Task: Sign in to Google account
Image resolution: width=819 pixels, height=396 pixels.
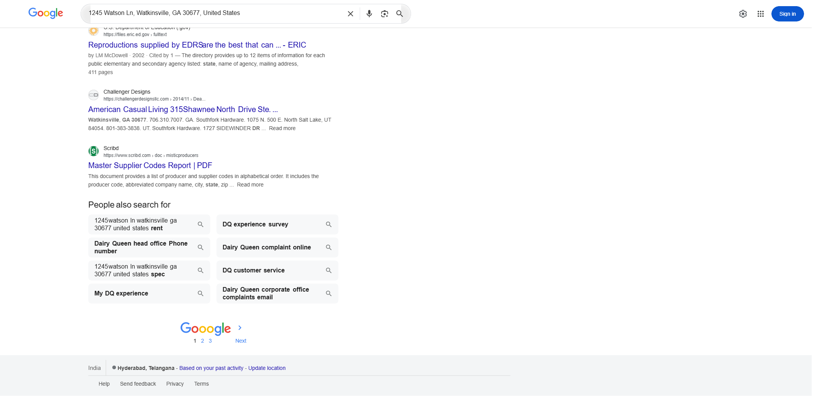Action: 788,14
